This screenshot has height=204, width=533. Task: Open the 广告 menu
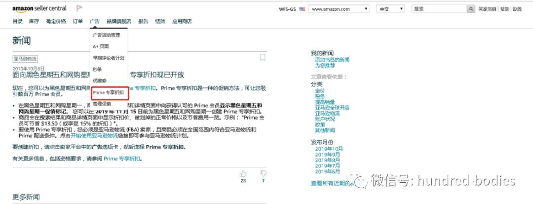pos(94,21)
